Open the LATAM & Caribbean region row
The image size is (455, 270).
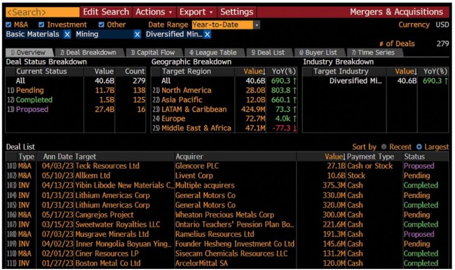(x=225, y=109)
